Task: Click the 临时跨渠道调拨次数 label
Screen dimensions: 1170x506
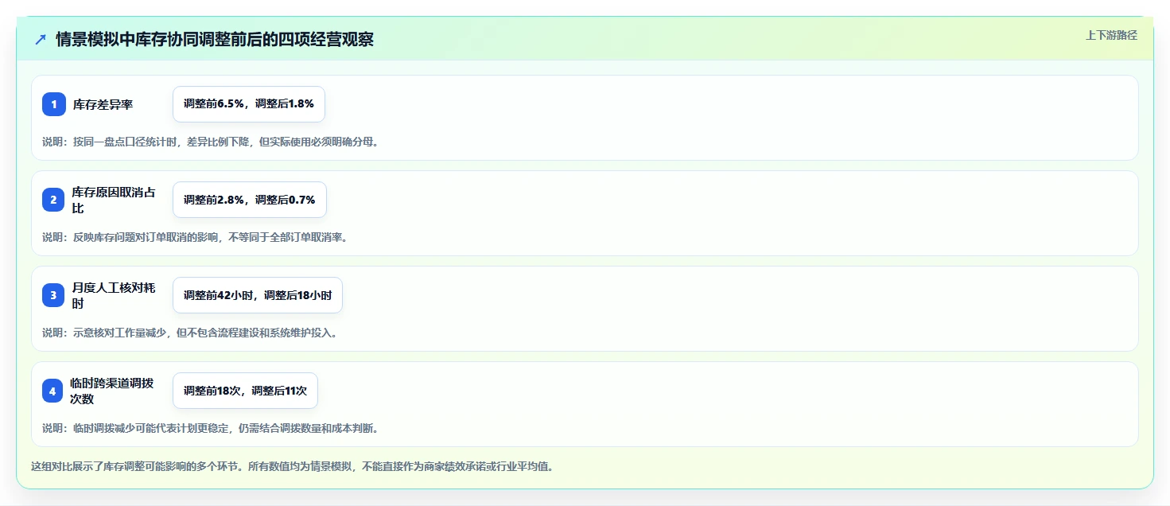Action: pyautogui.click(x=114, y=391)
